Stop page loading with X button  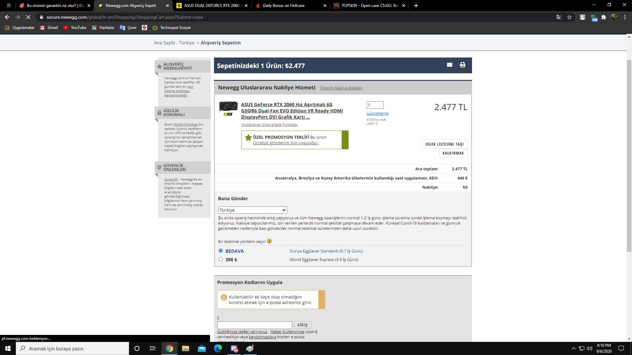click(28, 17)
